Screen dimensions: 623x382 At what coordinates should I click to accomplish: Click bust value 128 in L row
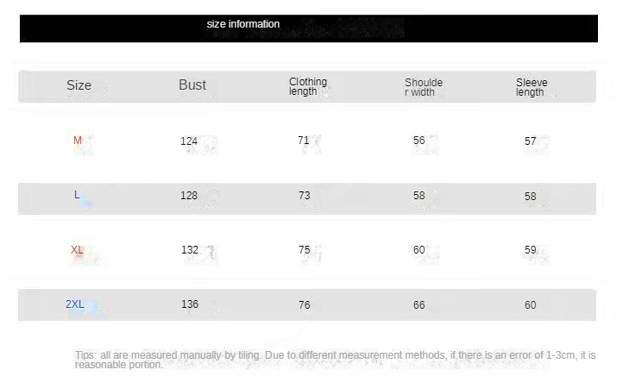point(189,196)
